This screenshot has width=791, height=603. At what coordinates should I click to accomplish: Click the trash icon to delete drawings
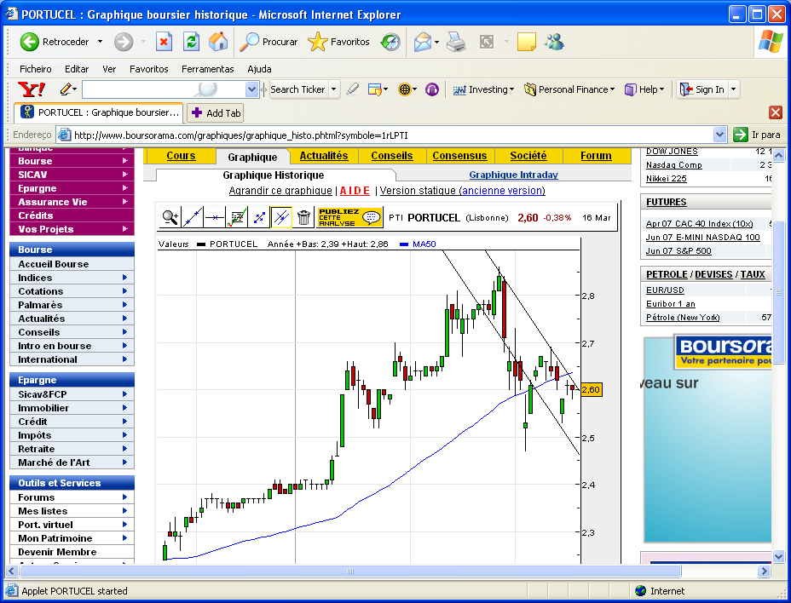point(303,218)
